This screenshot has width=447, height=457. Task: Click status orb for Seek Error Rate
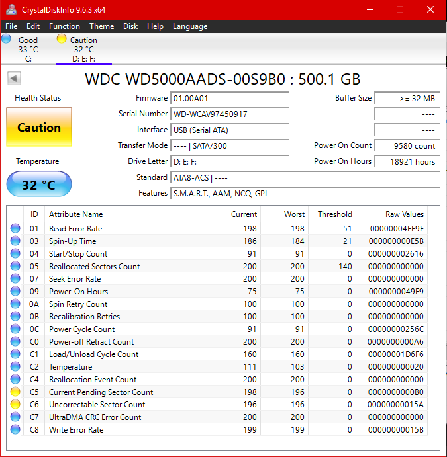coord(15,278)
